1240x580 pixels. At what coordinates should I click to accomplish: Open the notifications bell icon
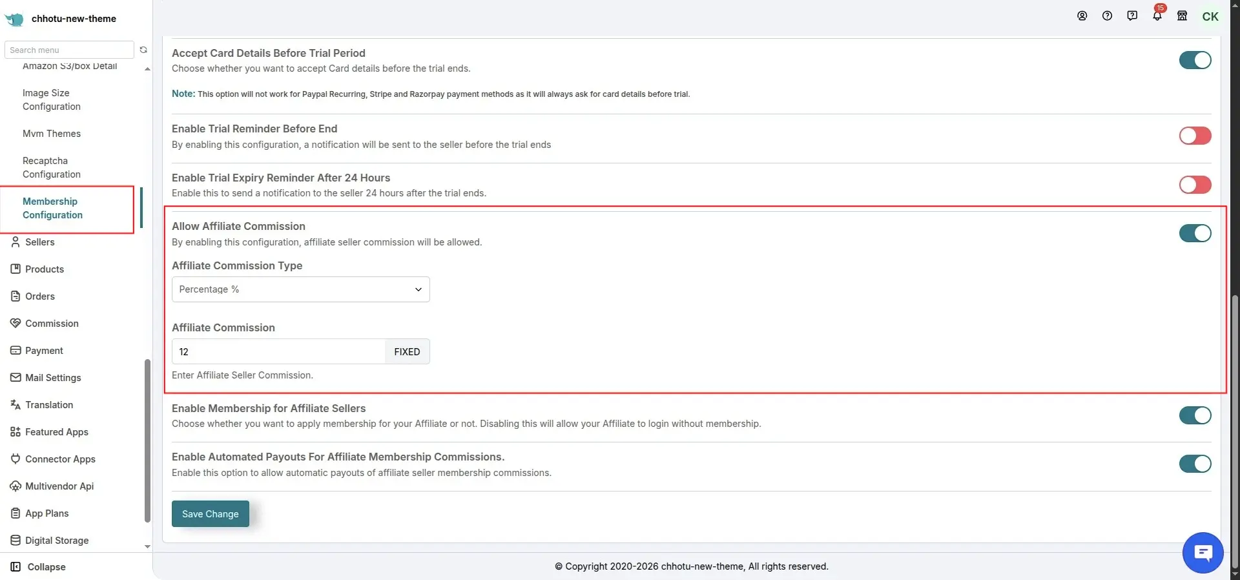click(1157, 16)
